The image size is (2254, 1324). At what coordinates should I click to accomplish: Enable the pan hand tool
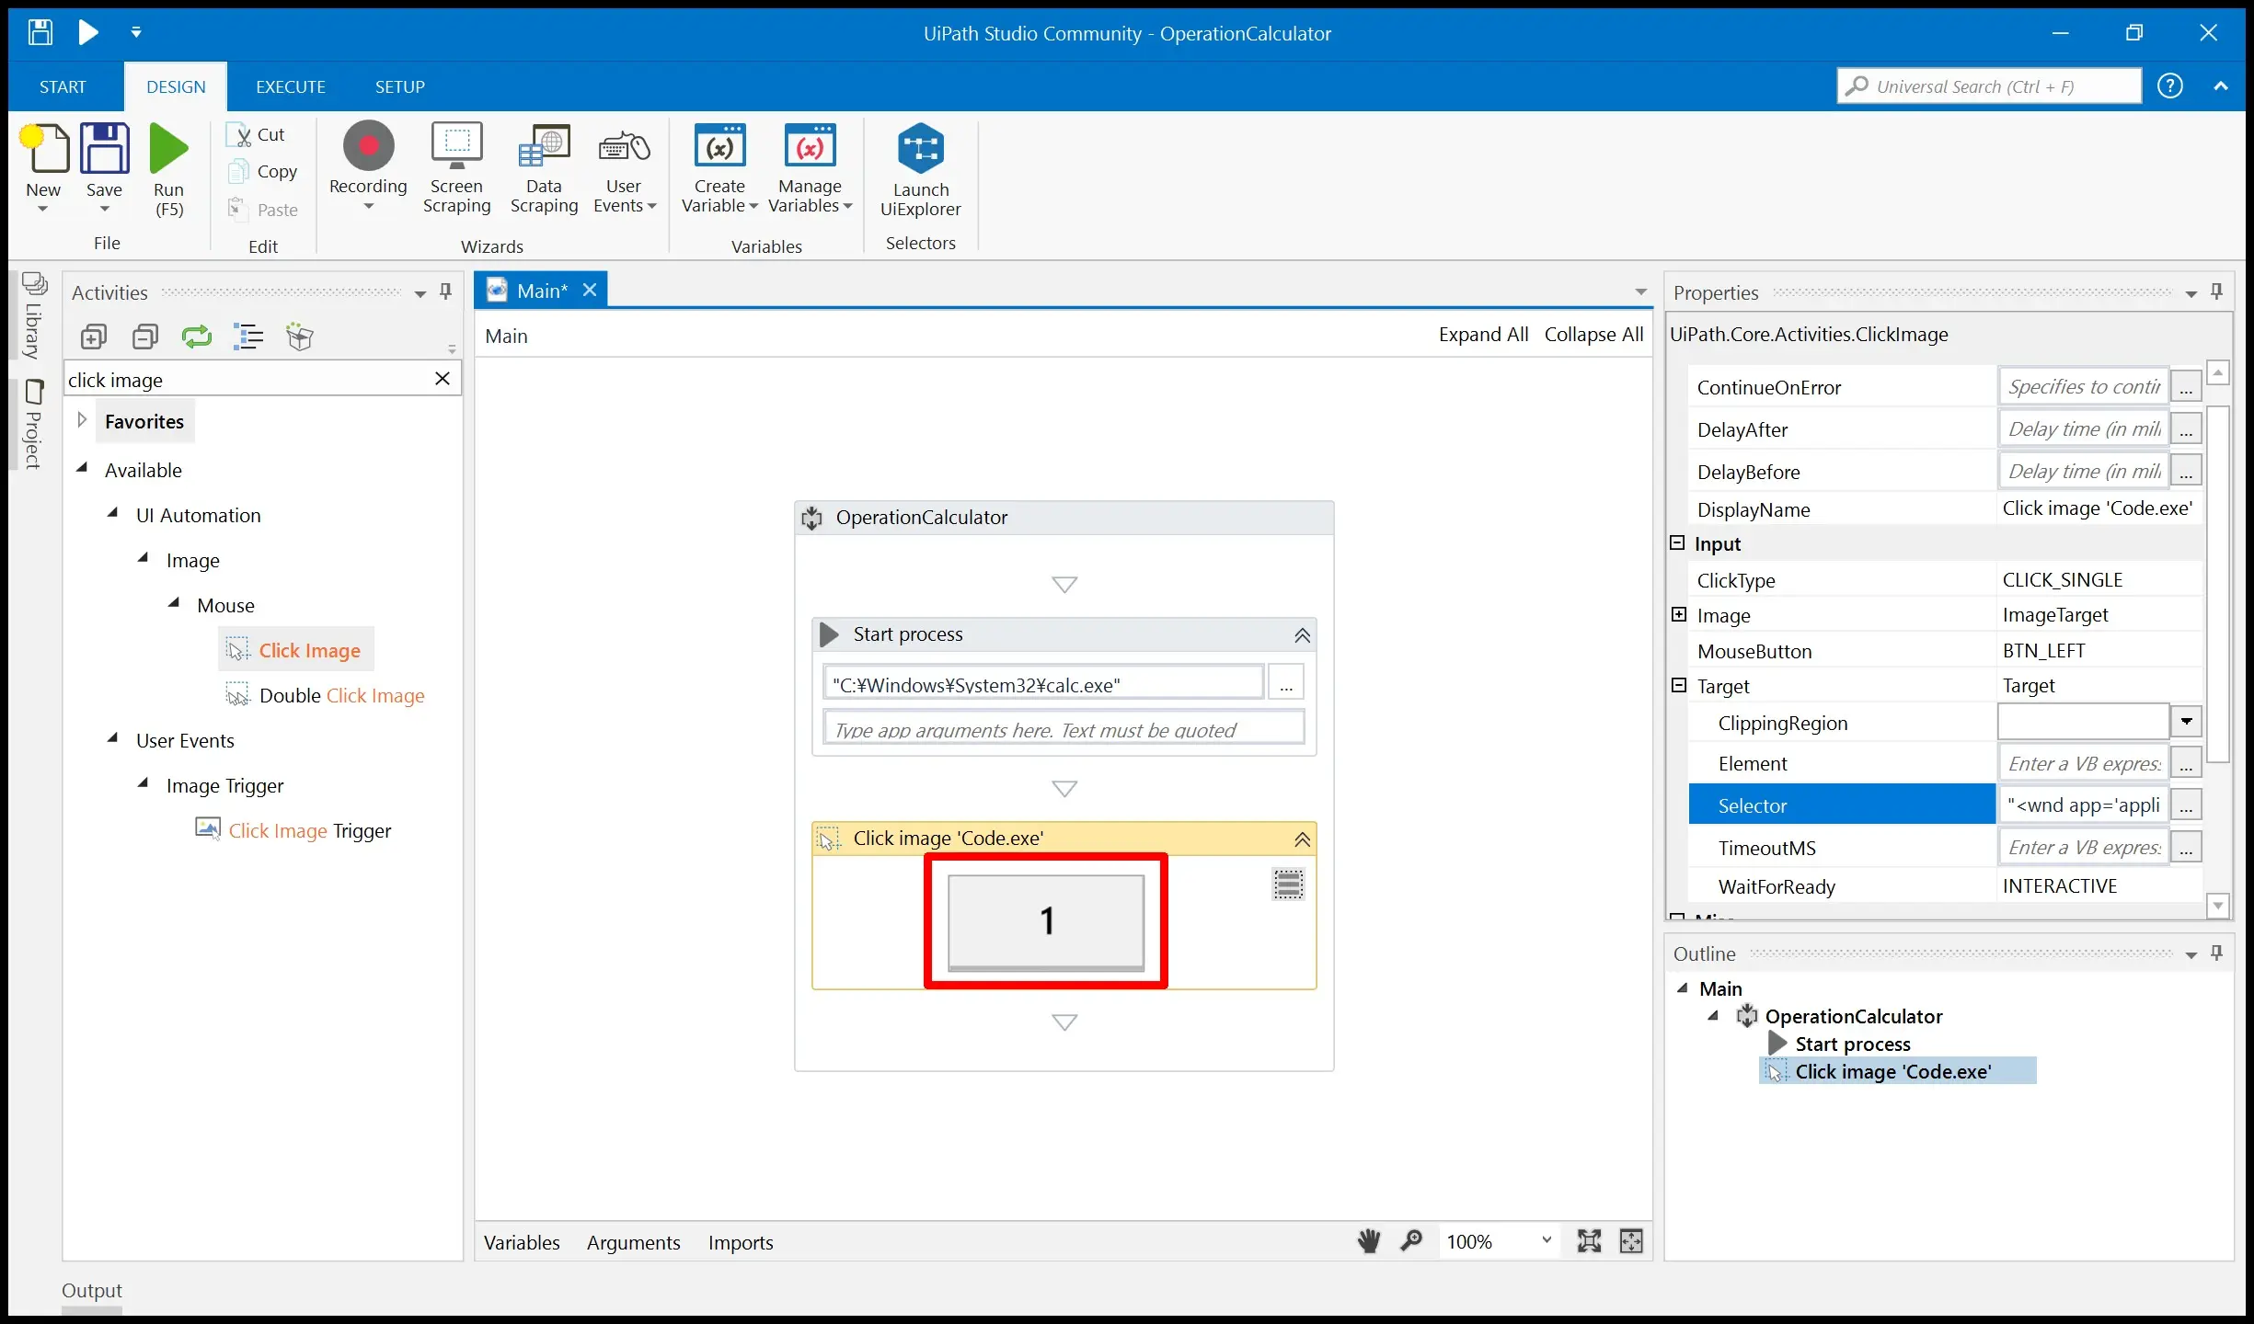(1368, 1241)
